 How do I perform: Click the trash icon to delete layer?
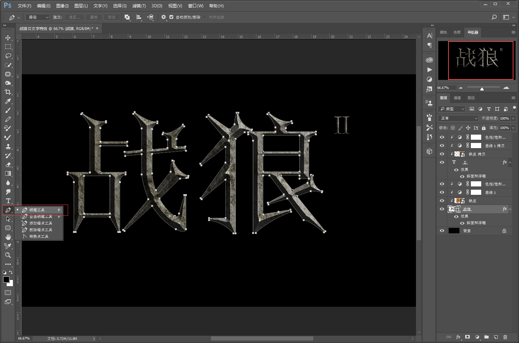pyautogui.click(x=505, y=337)
